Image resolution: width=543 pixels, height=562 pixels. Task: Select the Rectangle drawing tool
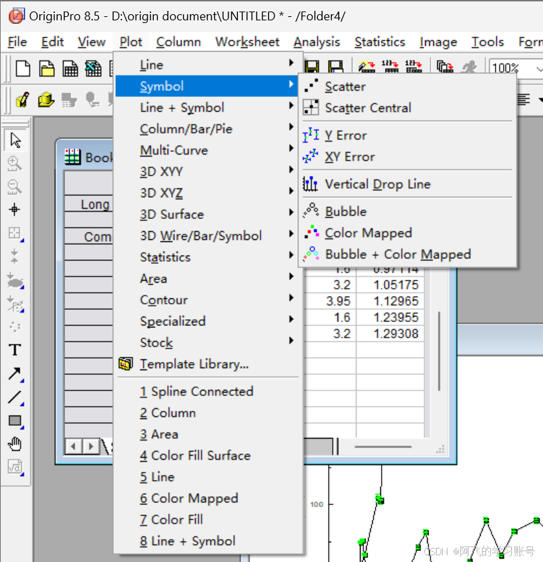[x=15, y=421]
